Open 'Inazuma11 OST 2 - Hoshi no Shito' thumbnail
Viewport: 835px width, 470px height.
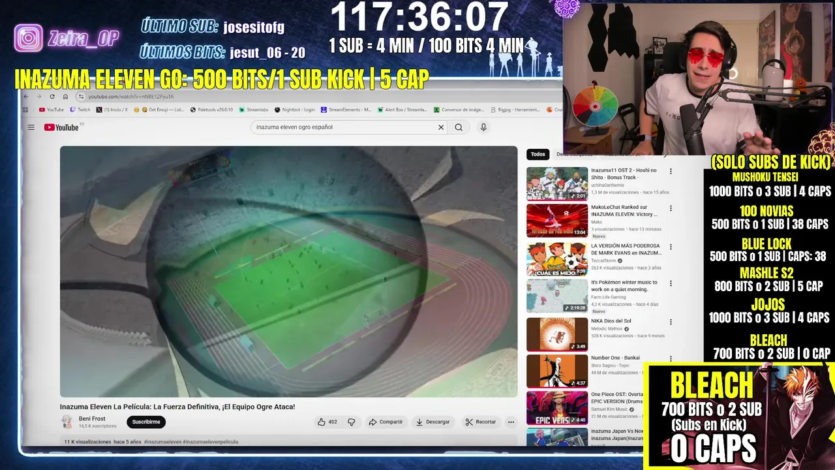[x=557, y=184]
